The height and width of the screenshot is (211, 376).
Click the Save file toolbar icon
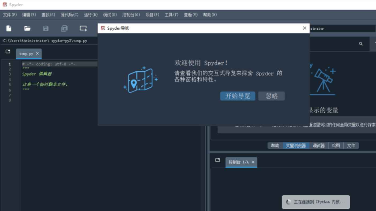pyautogui.click(x=46, y=28)
